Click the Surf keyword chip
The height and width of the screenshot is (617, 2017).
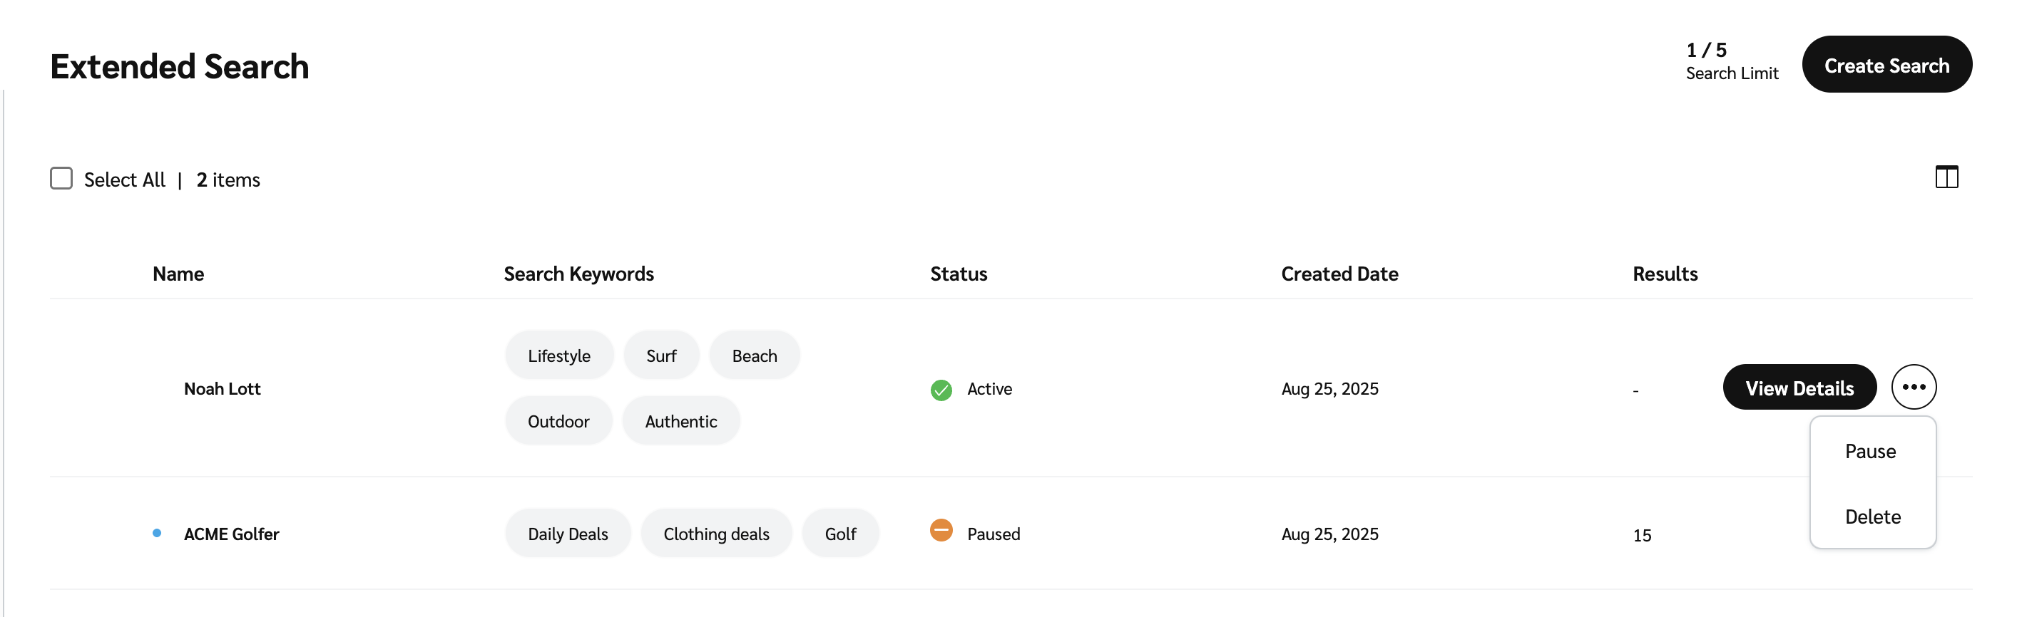[x=661, y=356]
